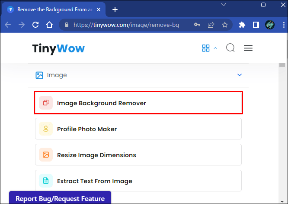
Task: Navigate back in browser
Action: coord(8,25)
